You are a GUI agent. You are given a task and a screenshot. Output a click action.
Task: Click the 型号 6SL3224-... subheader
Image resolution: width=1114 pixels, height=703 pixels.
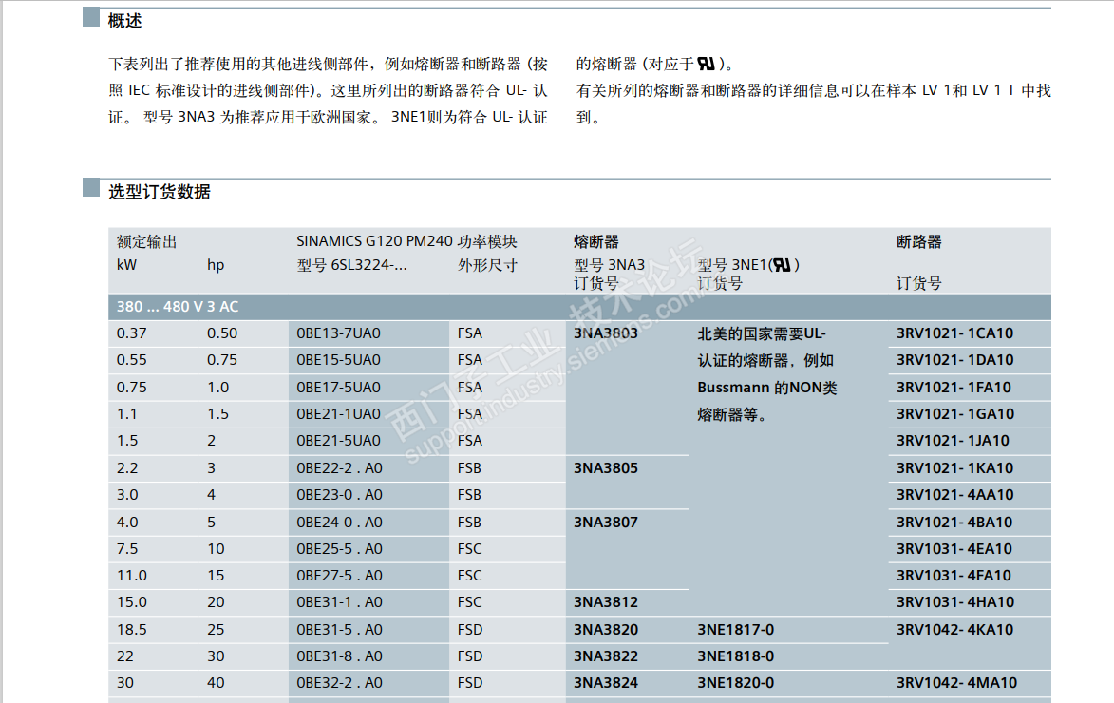click(x=351, y=265)
